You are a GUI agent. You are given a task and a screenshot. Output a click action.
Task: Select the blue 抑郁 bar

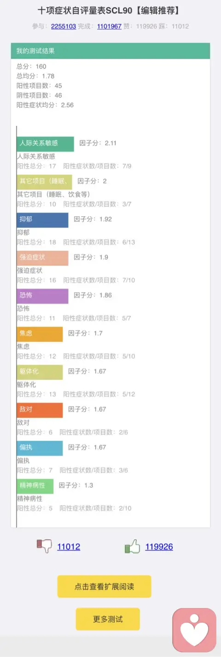[x=42, y=220]
